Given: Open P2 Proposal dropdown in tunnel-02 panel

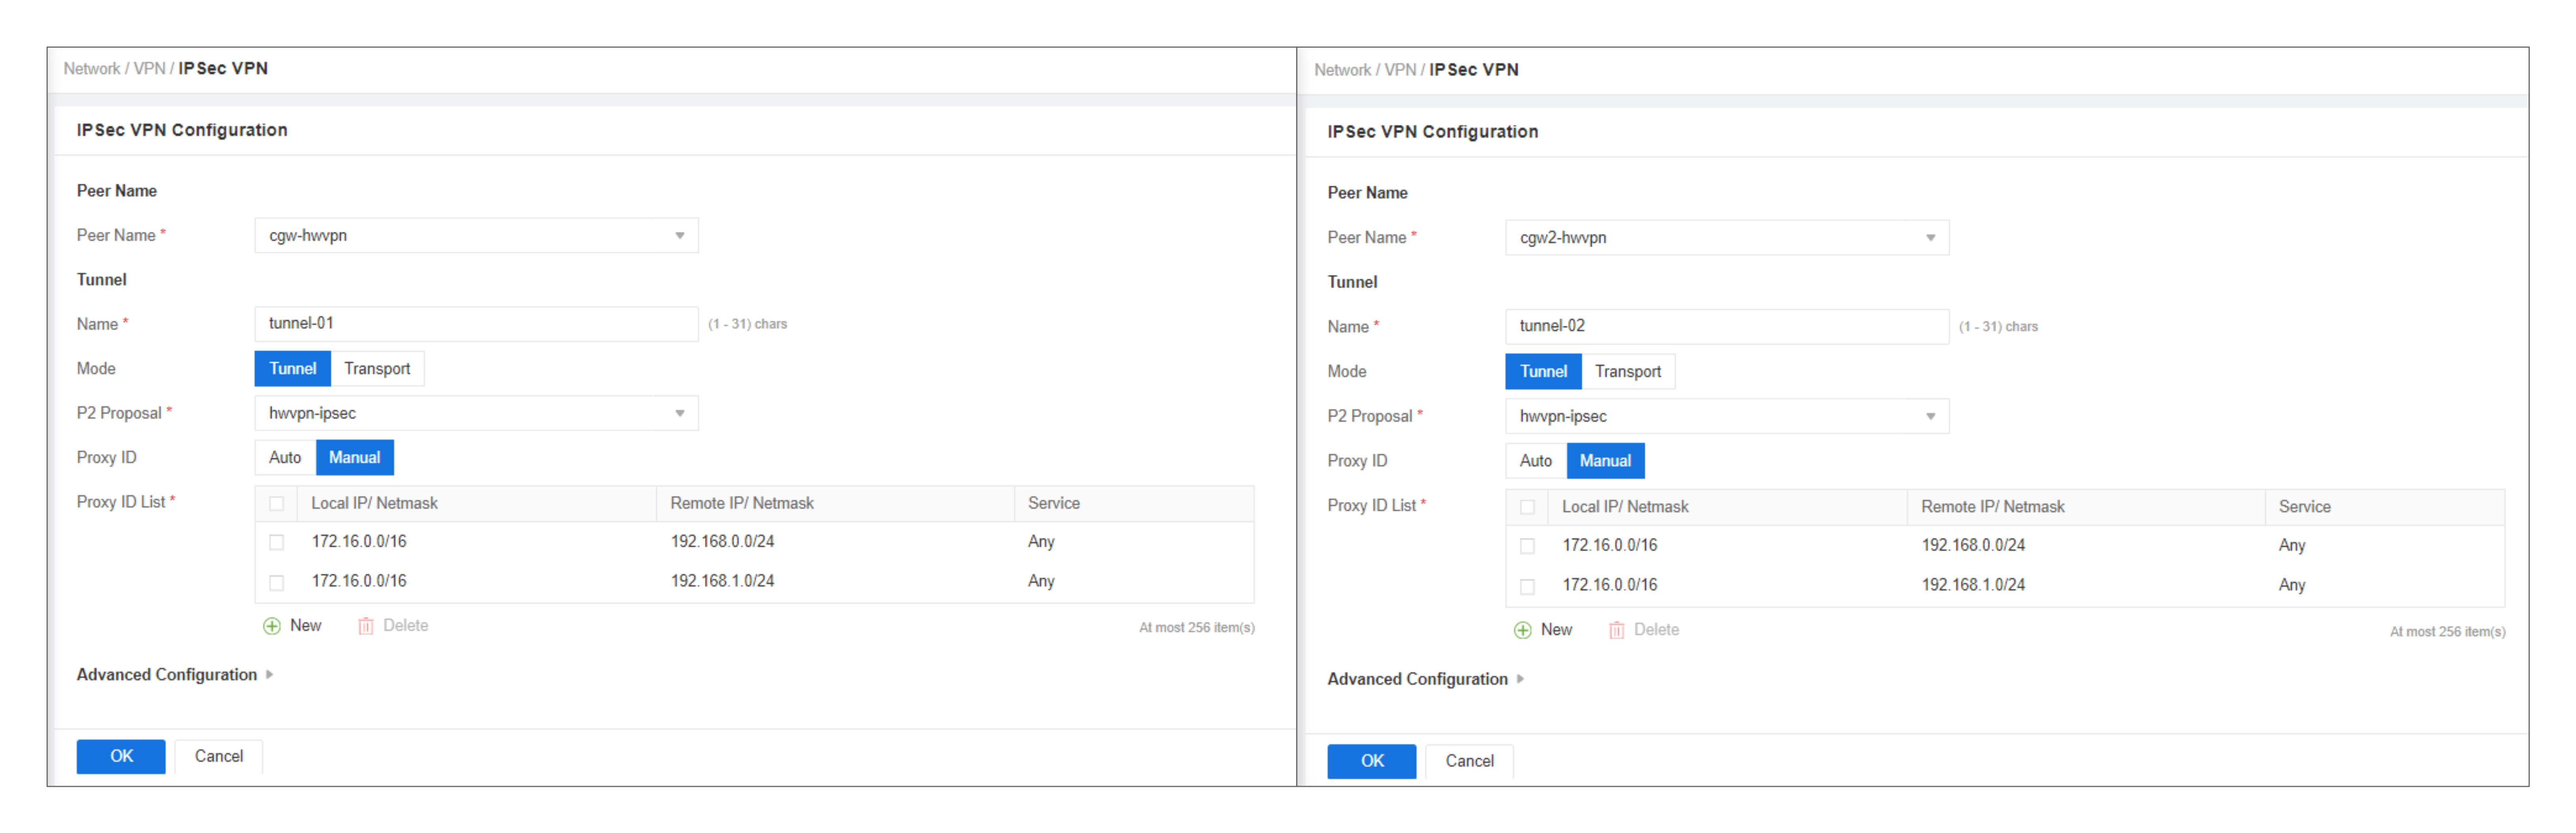Looking at the screenshot, I should coord(1727,416).
